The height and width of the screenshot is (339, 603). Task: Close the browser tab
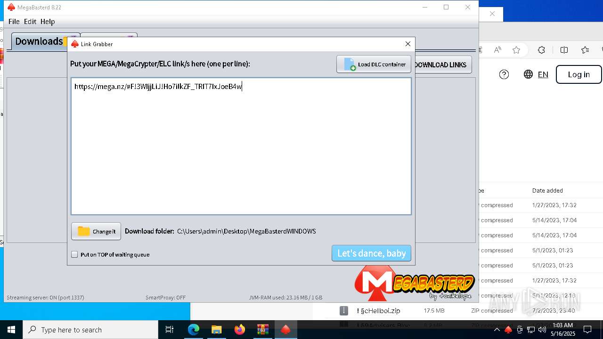coord(492,14)
